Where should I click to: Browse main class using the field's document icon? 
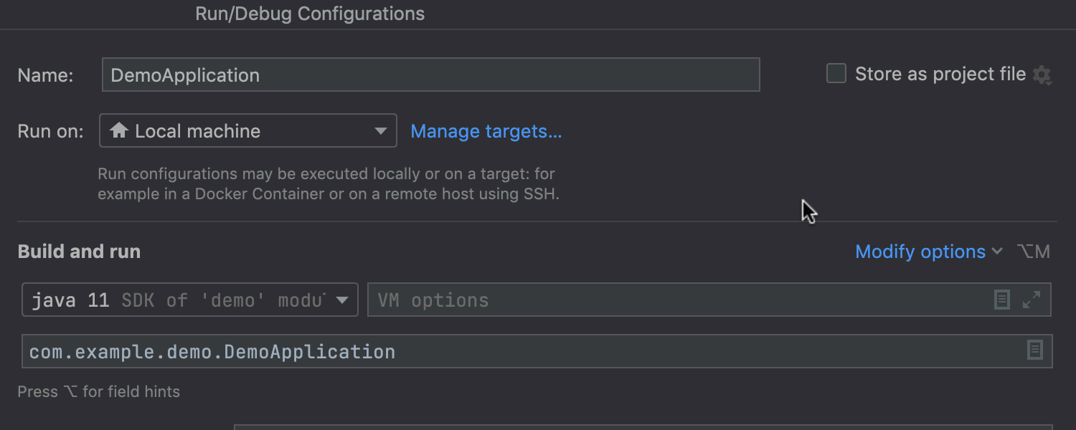pos(1034,350)
